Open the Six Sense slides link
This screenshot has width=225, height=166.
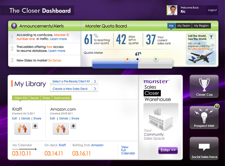tap(55, 60)
